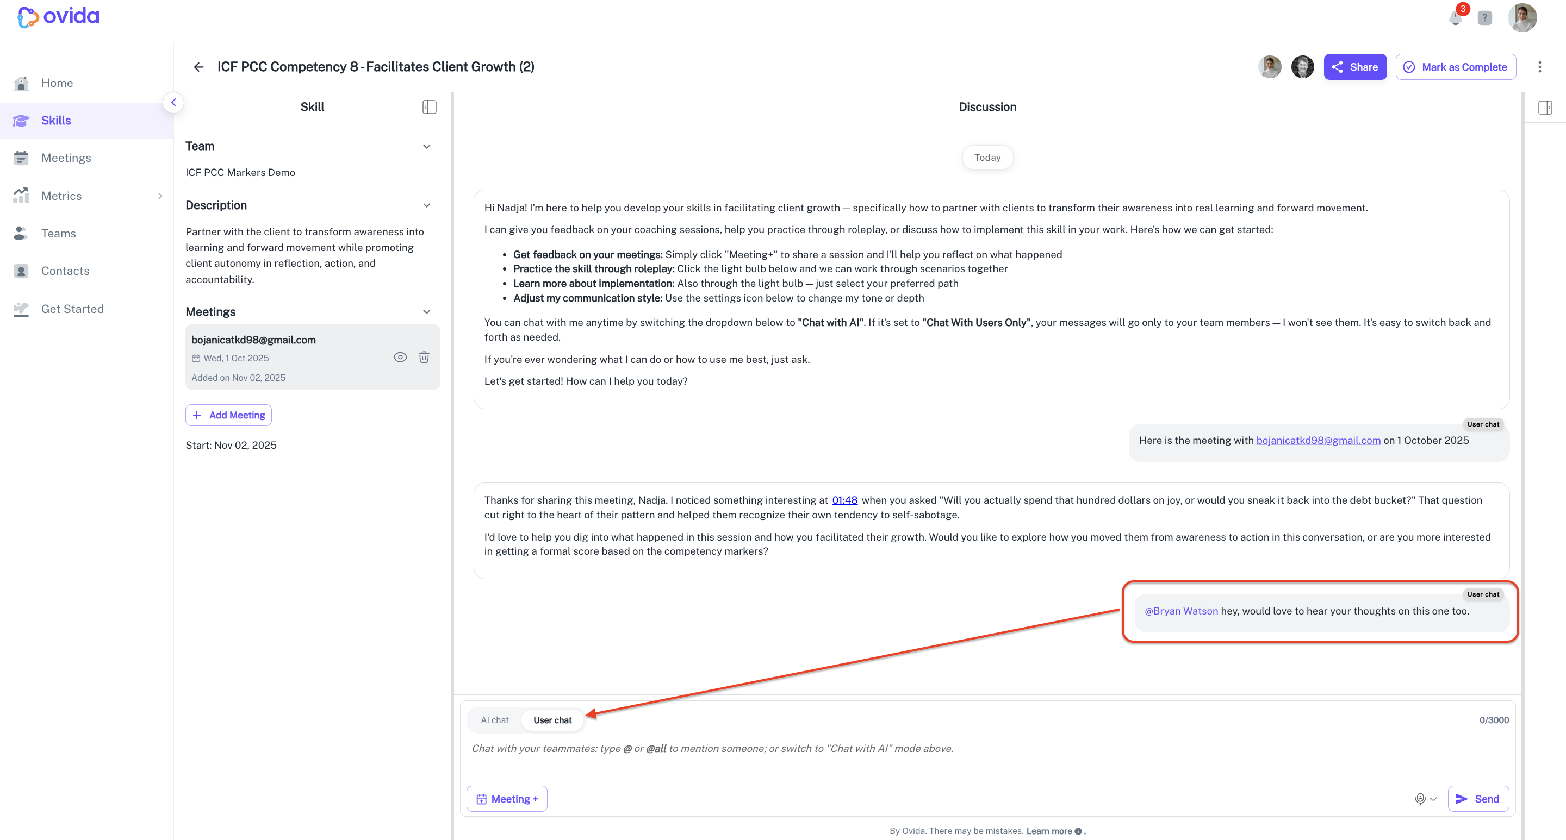This screenshot has width=1566, height=840.
Task: Go back using the arrow beside the title
Action: [x=198, y=67]
